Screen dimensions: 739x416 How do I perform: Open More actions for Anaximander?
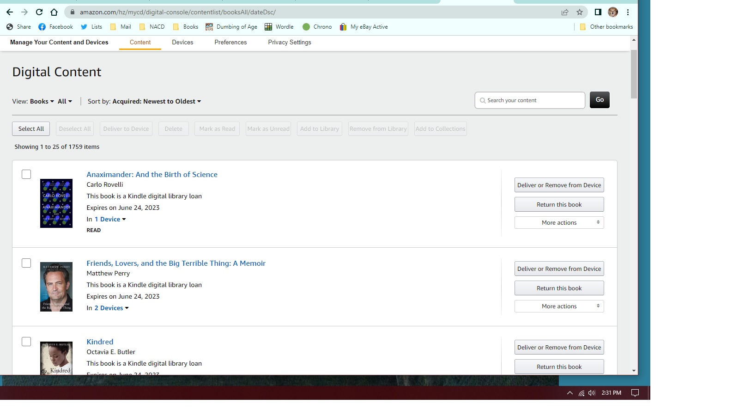pos(559,222)
